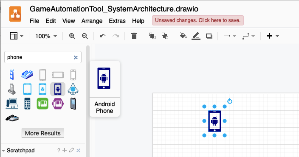Open the Edit menu

click(x=51, y=21)
